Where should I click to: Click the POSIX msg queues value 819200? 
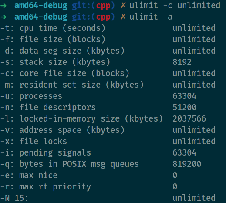pyautogui.click(x=187, y=164)
